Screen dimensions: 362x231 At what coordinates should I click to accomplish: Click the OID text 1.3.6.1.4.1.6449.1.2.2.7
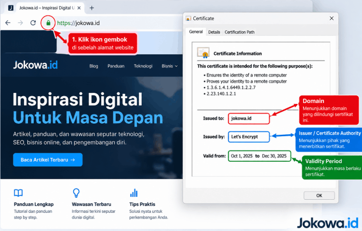click(231, 88)
